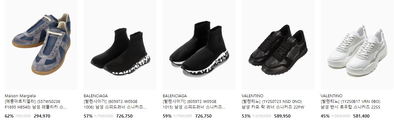Image resolution: width=394 pixels, height=126 pixels.
Task: Open the black Valentino camo Rockrunner image
Action: pyautogui.click(x=278, y=45)
